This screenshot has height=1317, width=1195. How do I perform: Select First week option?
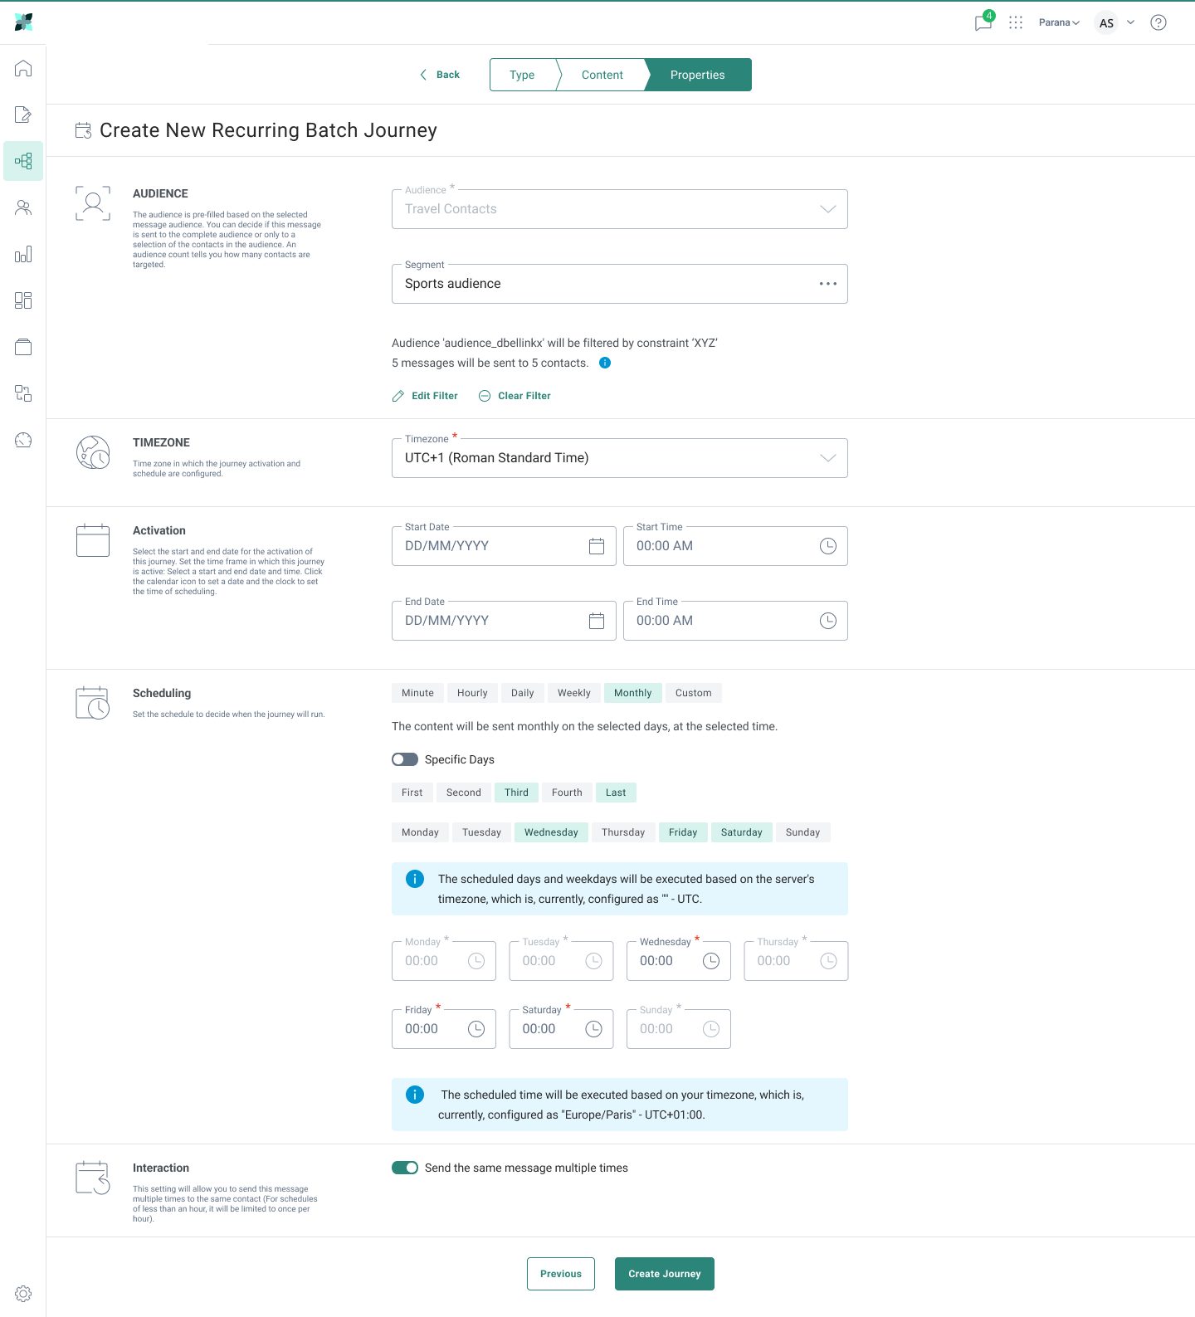point(412,793)
